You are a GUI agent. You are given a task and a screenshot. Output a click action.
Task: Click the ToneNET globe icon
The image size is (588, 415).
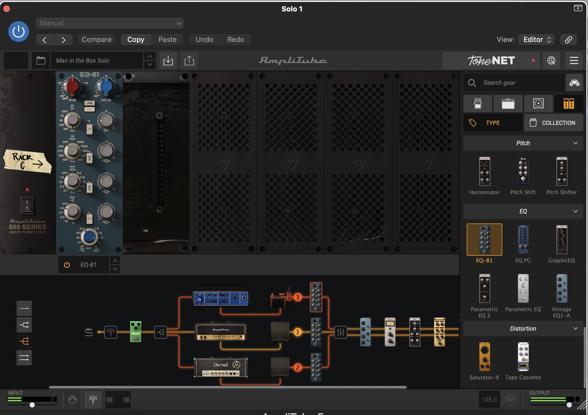551,61
